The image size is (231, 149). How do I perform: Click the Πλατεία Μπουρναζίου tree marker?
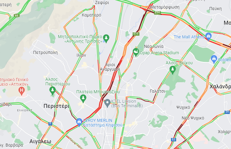pos(83,98)
